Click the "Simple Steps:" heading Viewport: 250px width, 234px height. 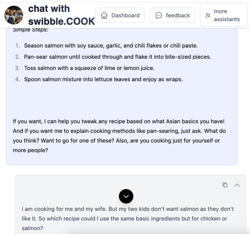click(31, 30)
